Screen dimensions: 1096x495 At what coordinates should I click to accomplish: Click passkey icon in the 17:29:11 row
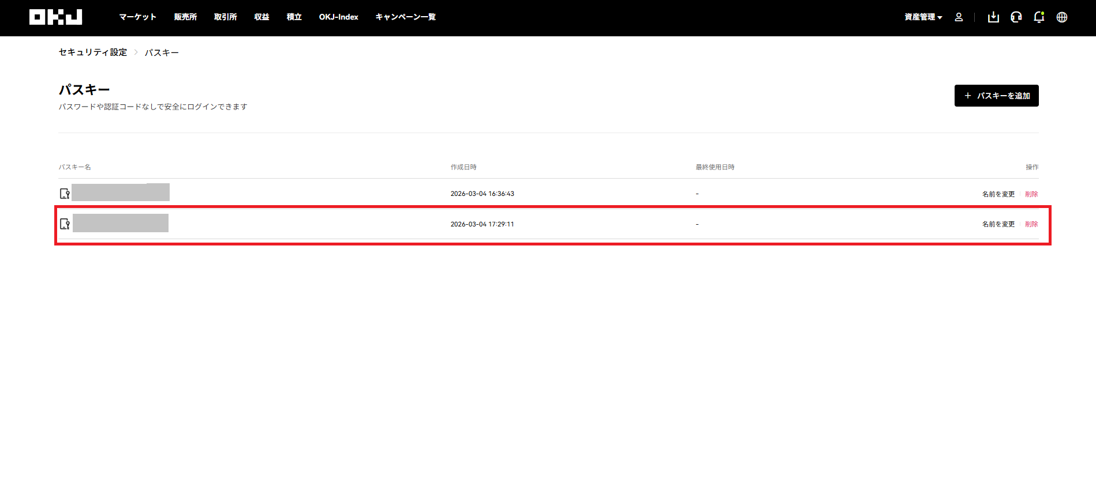pos(65,224)
